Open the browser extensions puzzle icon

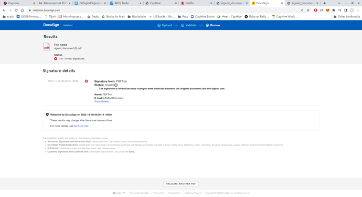(x=334, y=10)
